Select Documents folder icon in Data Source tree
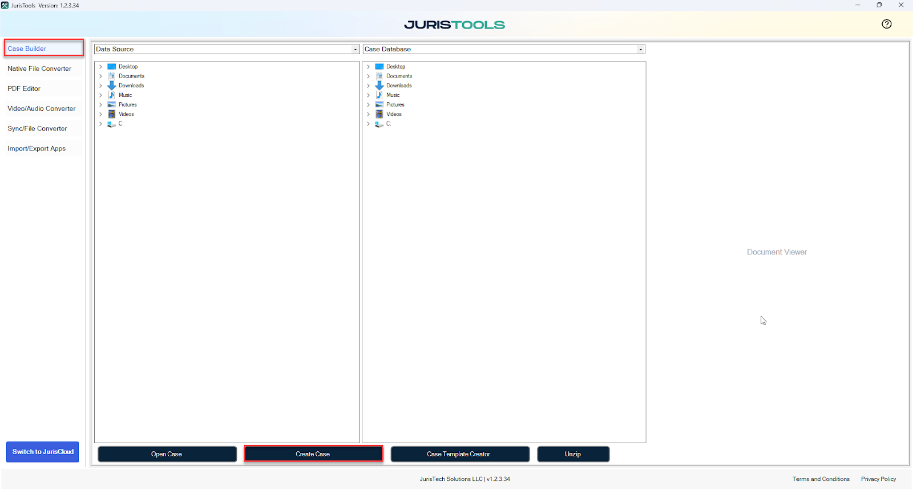Image resolution: width=913 pixels, height=490 pixels. point(112,76)
